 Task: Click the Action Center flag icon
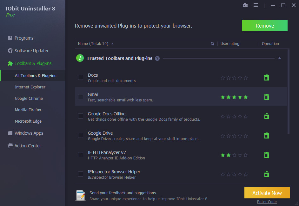[10, 146]
